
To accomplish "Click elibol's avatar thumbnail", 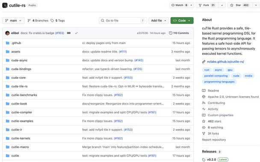I will point(7,33).
